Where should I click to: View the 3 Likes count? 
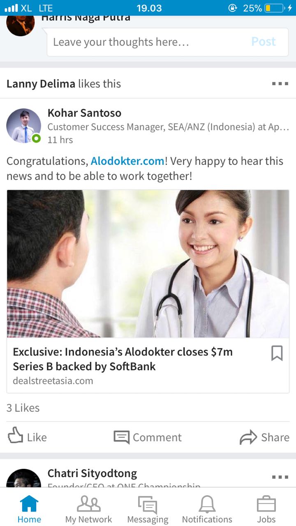23,408
